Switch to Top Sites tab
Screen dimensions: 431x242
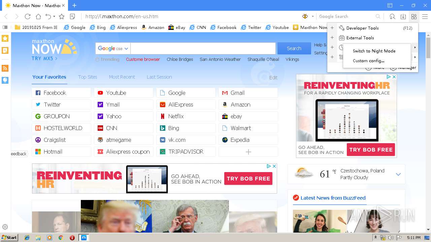(88, 77)
